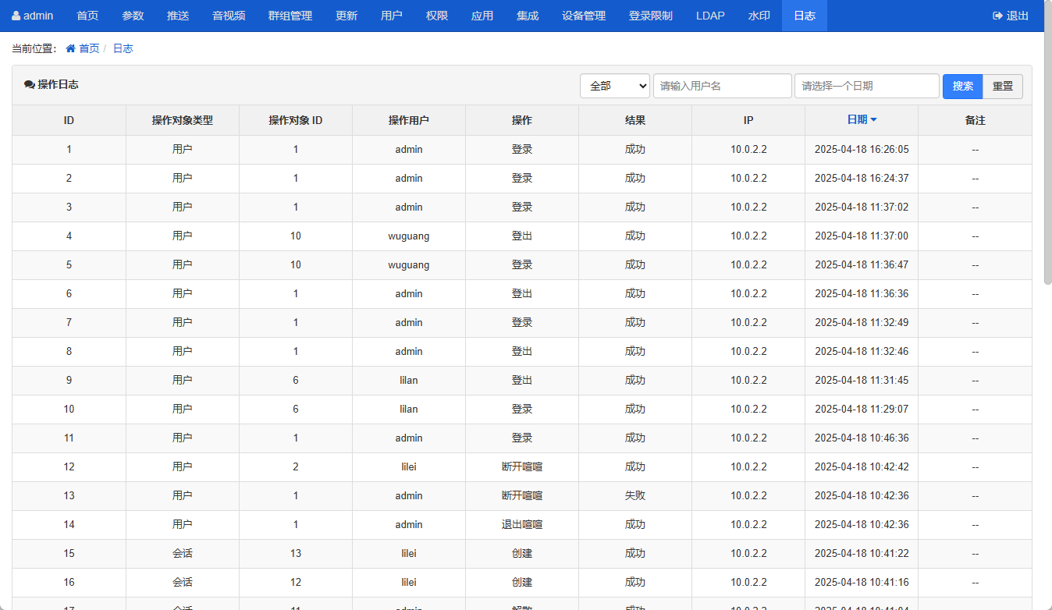Open the LDAP settings tab
1052x610 pixels.
710,16
